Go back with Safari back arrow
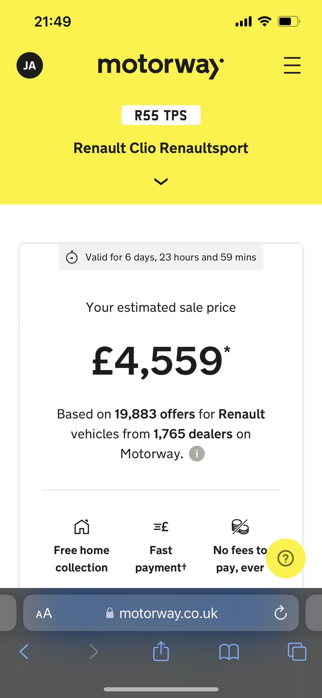The image size is (322, 698). [24, 652]
